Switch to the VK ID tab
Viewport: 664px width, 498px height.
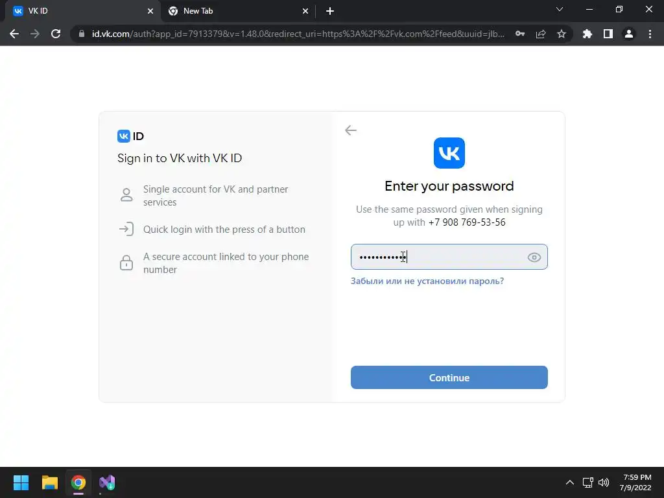point(82,11)
